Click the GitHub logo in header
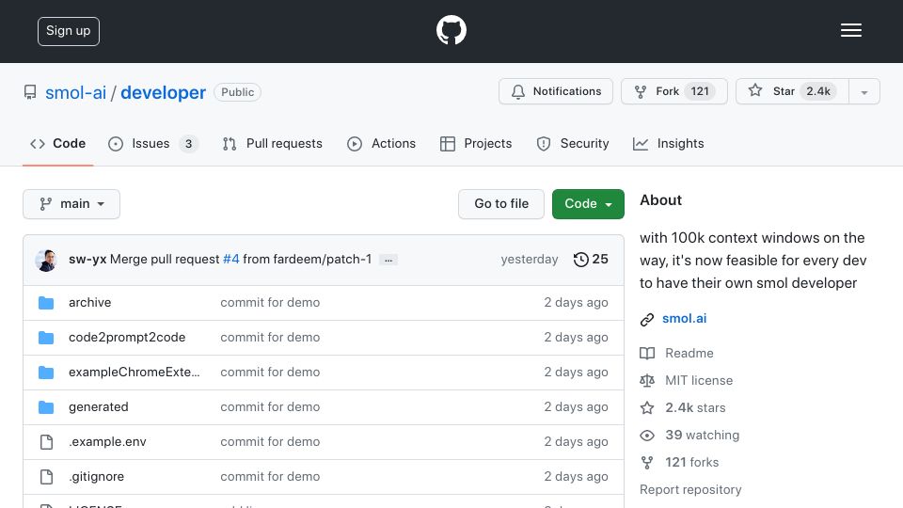Screen dimensions: 903x508 click(451, 30)
